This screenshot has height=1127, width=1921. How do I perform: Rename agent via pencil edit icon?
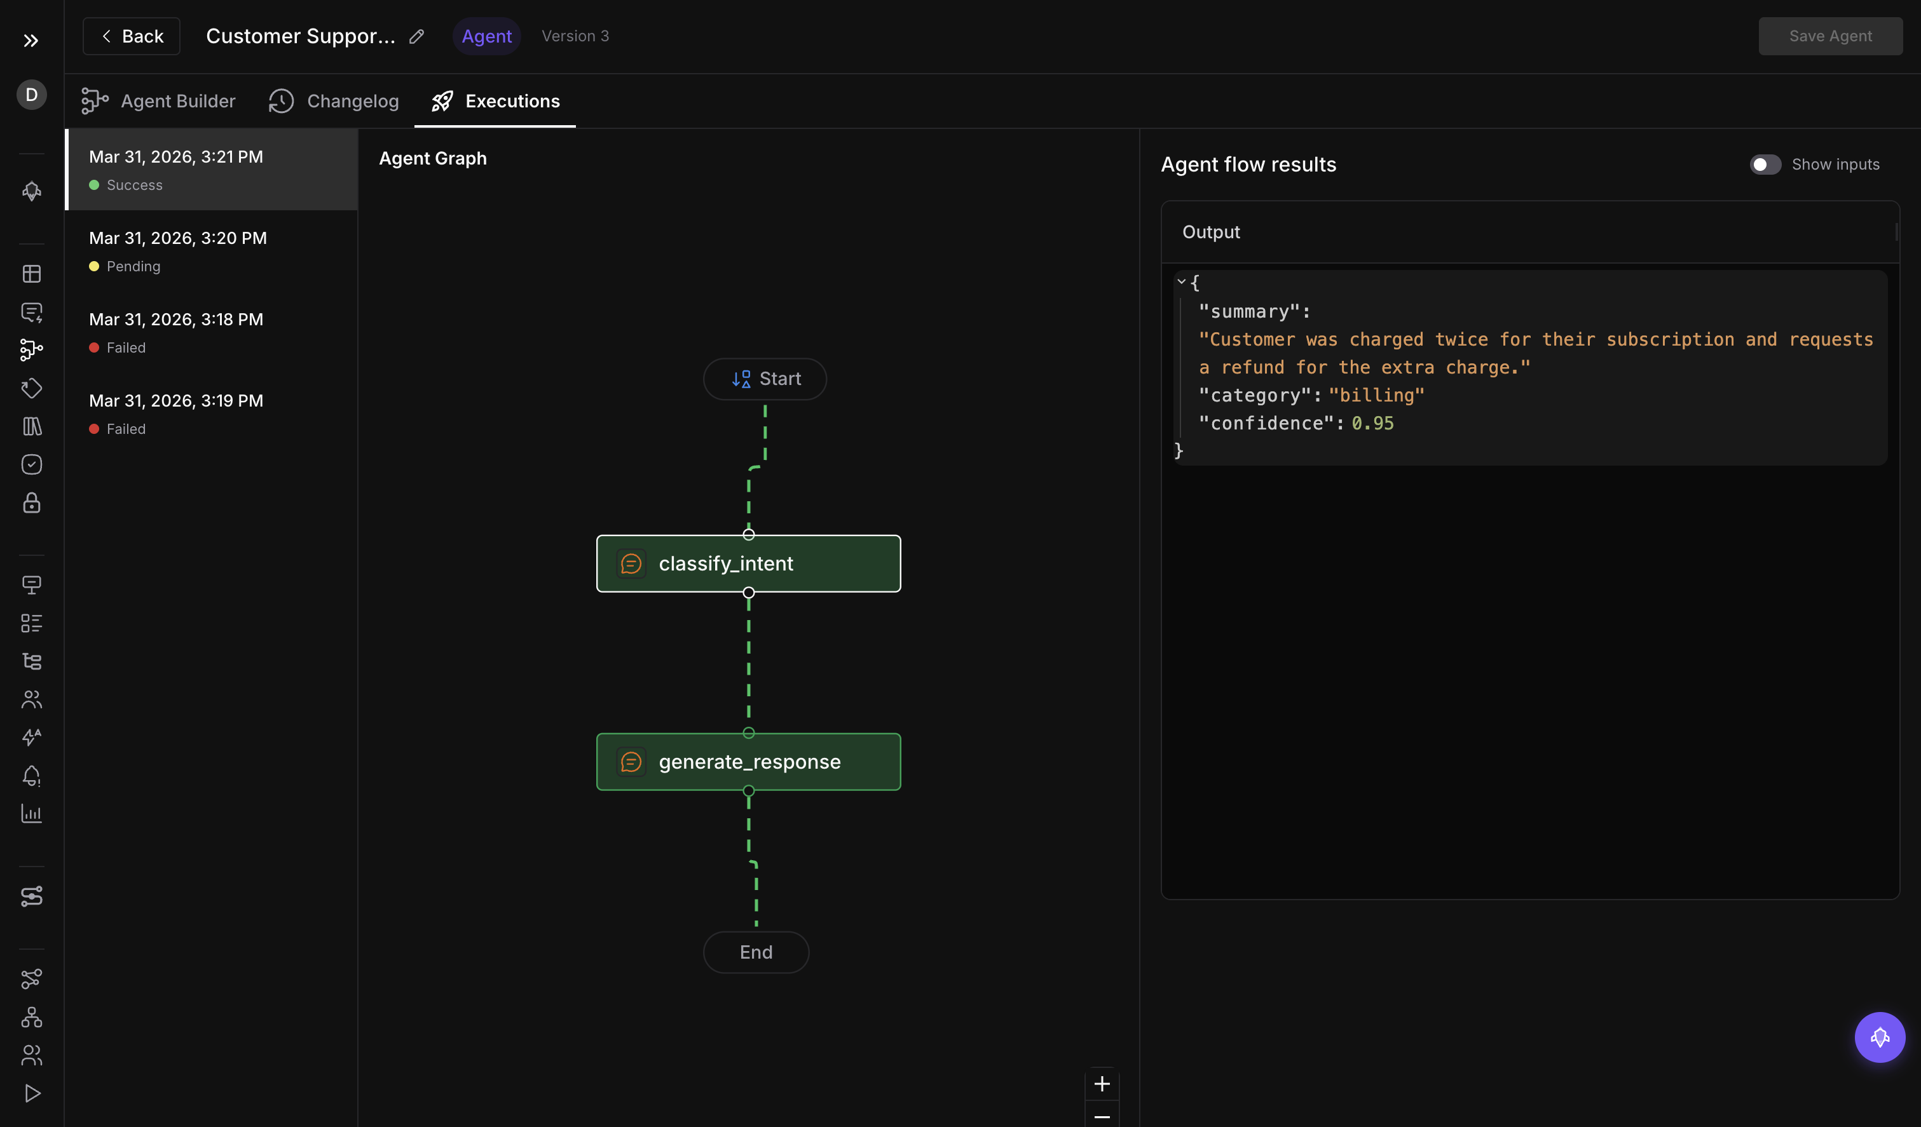(416, 36)
